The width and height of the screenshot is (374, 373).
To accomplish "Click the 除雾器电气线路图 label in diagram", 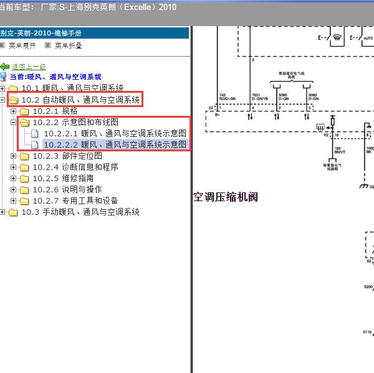I will tap(332, 167).
